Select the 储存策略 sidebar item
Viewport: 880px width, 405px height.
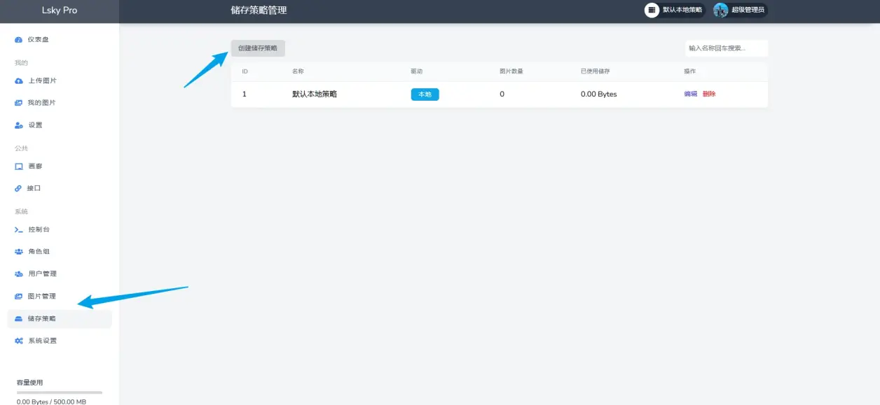coord(60,319)
